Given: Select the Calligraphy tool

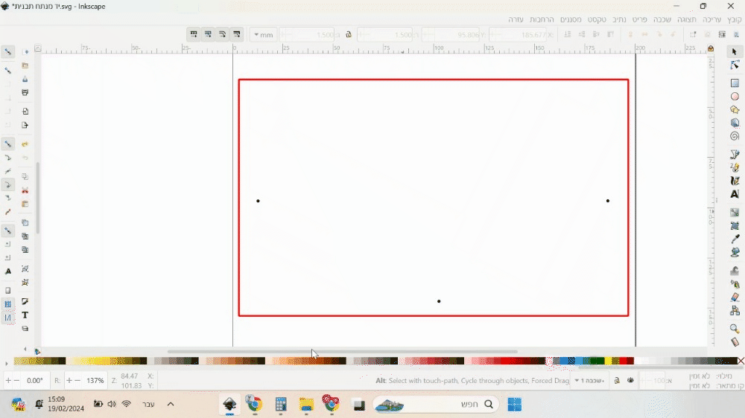Looking at the screenshot, I should [735, 181].
